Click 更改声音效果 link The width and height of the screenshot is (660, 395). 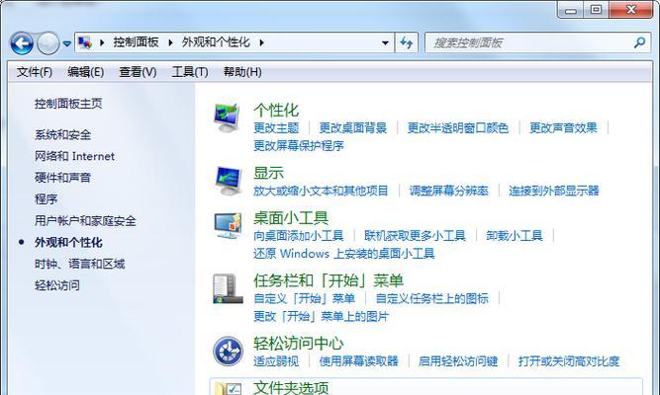[x=563, y=127]
